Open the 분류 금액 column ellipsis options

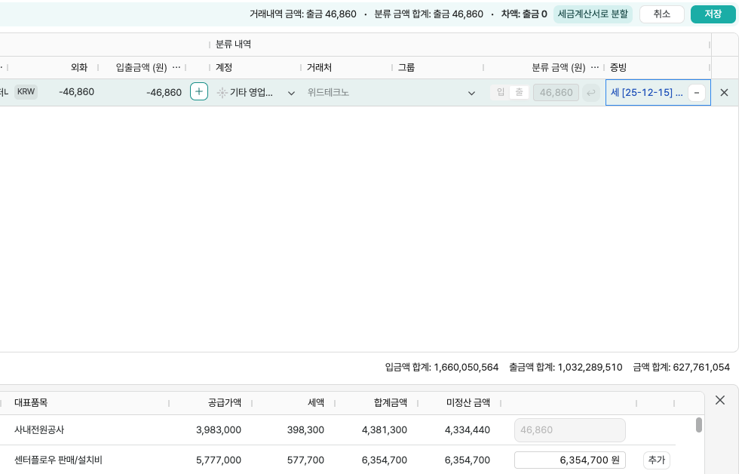point(595,67)
